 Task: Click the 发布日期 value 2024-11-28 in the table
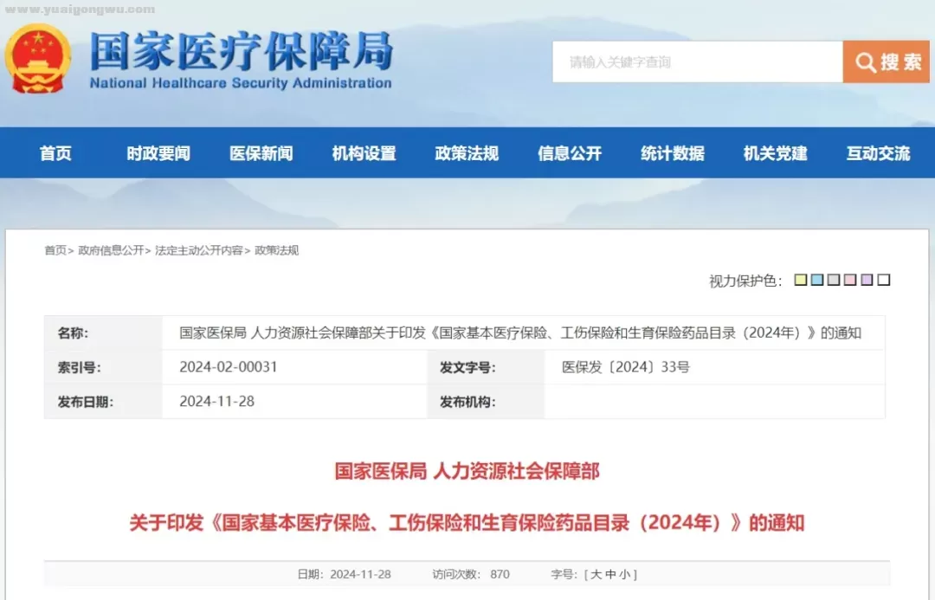pyautogui.click(x=217, y=402)
